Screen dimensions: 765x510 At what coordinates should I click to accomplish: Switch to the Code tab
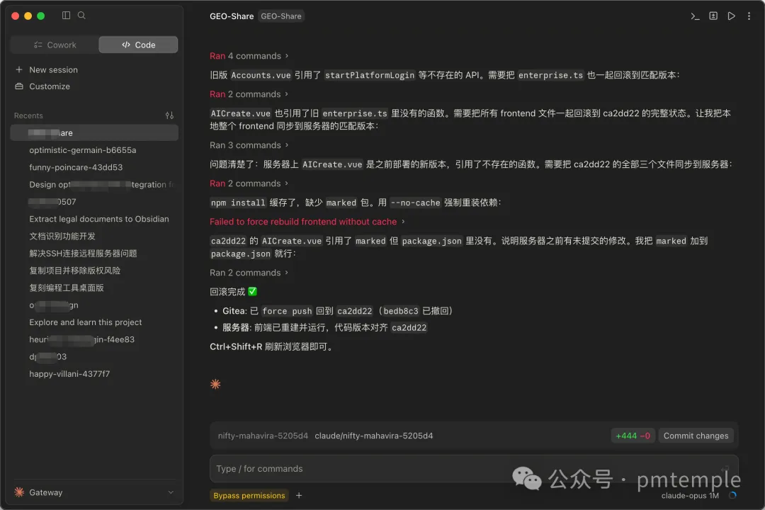138,45
